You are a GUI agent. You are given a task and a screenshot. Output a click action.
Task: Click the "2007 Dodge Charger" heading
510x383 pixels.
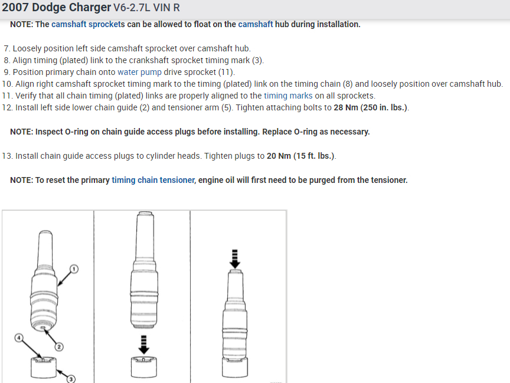[57, 8]
